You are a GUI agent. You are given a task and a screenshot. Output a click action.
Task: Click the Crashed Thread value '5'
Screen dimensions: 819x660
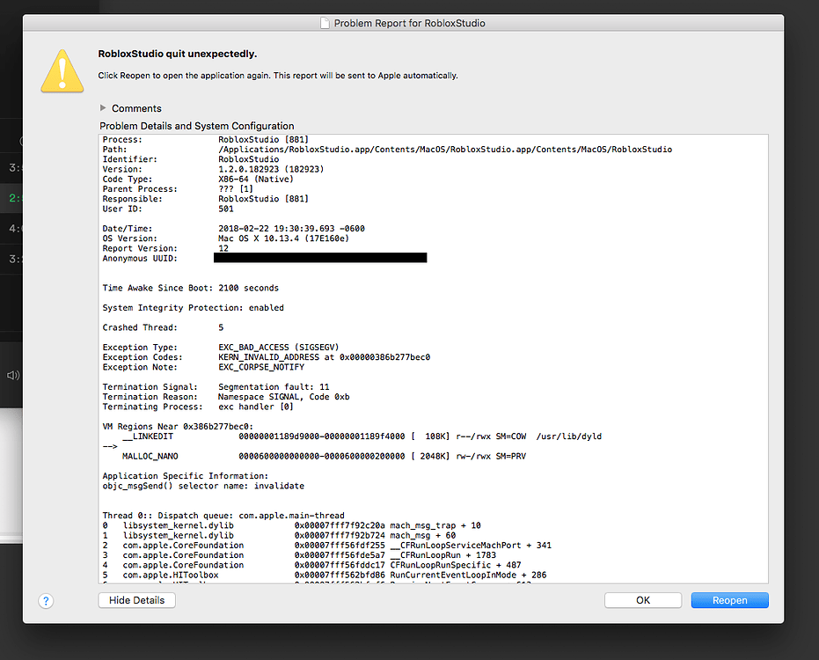pyautogui.click(x=221, y=327)
